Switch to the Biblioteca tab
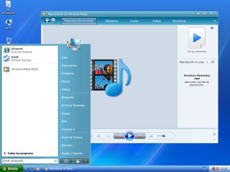This screenshot has height=172, width=230. (x=111, y=21)
